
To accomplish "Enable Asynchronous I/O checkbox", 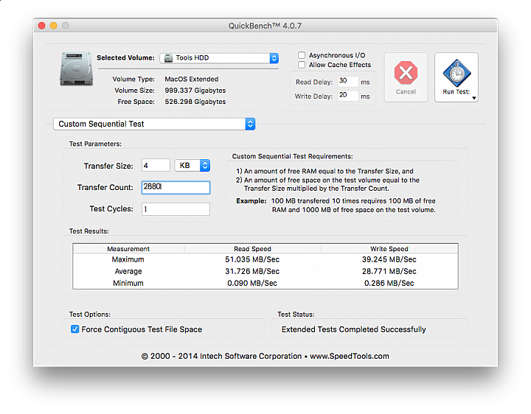I will (x=302, y=55).
